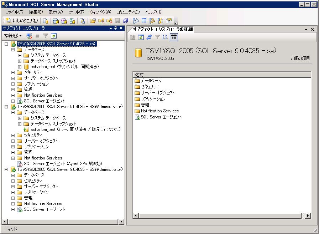Open SQL Server Mobile query icon
The width and height of the screenshot is (319, 234).
82,21
